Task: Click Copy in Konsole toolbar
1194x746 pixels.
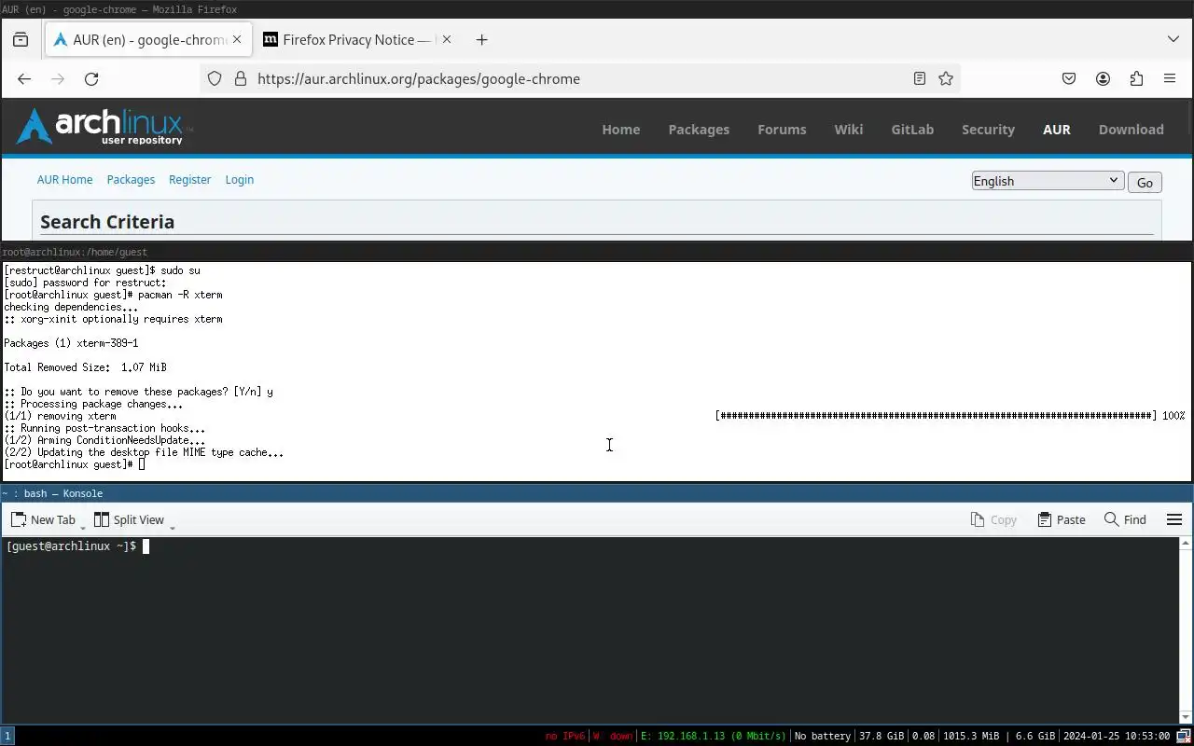Action: click(993, 520)
